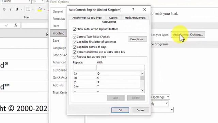Toggle Show AutoCorrect Options buttons checkbox
The width and height of the screenshot is (218, 123).
pos(75,29)
